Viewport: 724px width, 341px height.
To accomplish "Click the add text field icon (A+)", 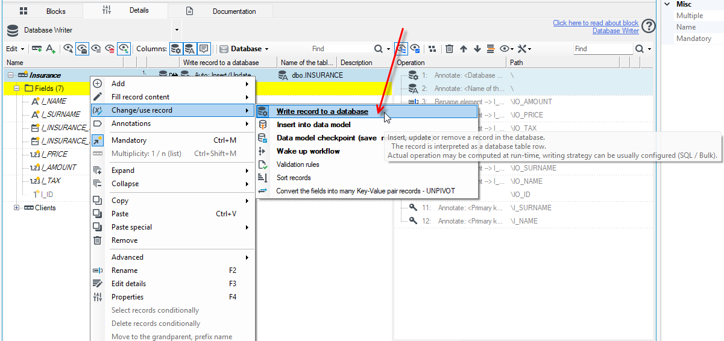I will tap(51, 49).
